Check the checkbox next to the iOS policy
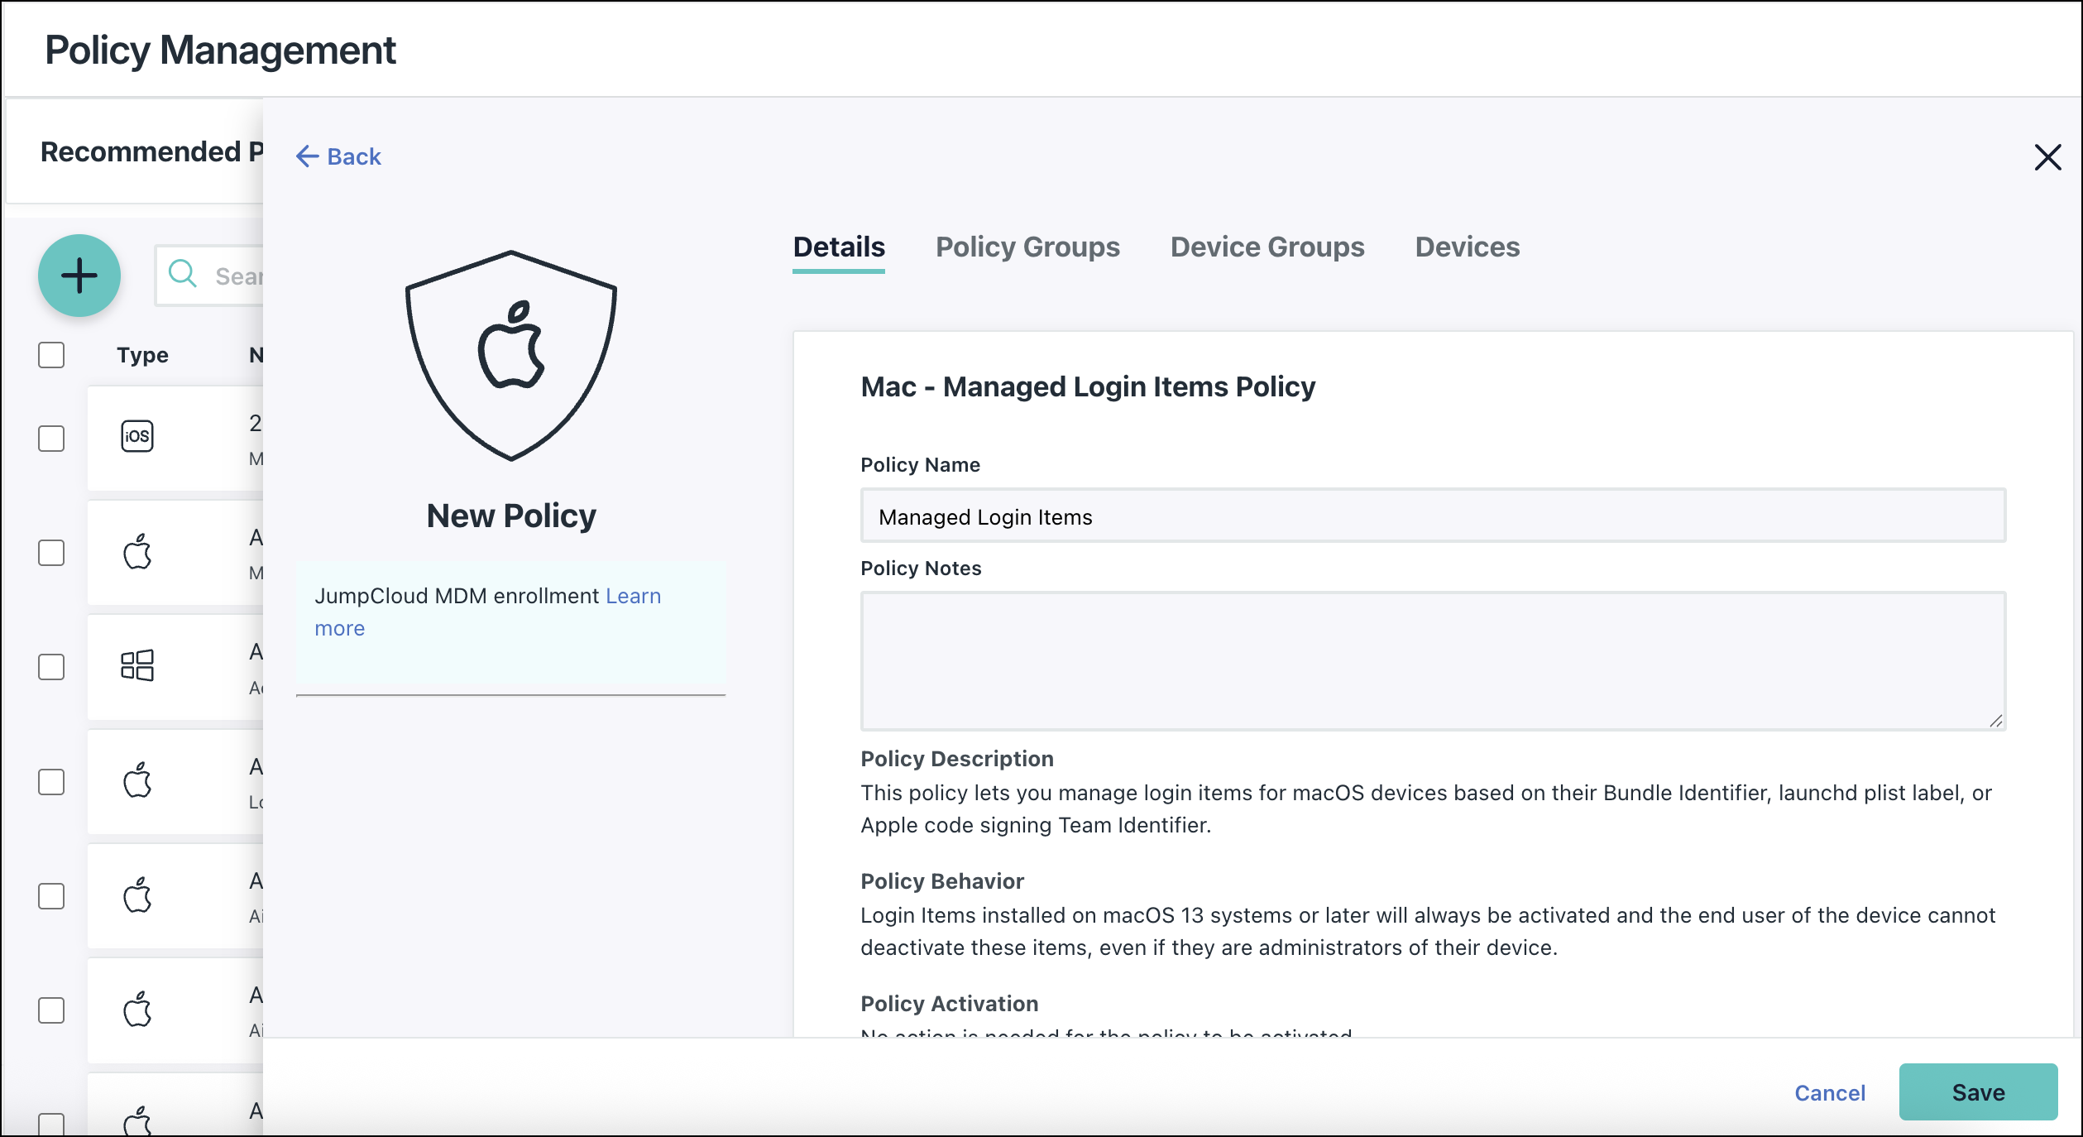This screenshot has height=1137, width=2083. pos(51,439)
